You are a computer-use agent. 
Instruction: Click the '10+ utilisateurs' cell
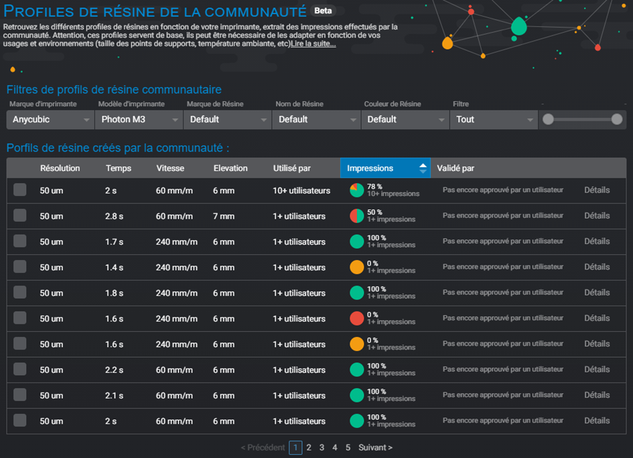(301, 191)
